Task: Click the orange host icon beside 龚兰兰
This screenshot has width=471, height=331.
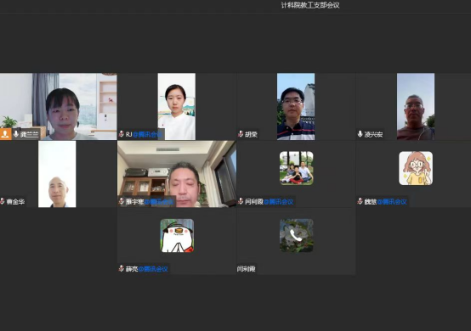Action: tap(5, 134)
